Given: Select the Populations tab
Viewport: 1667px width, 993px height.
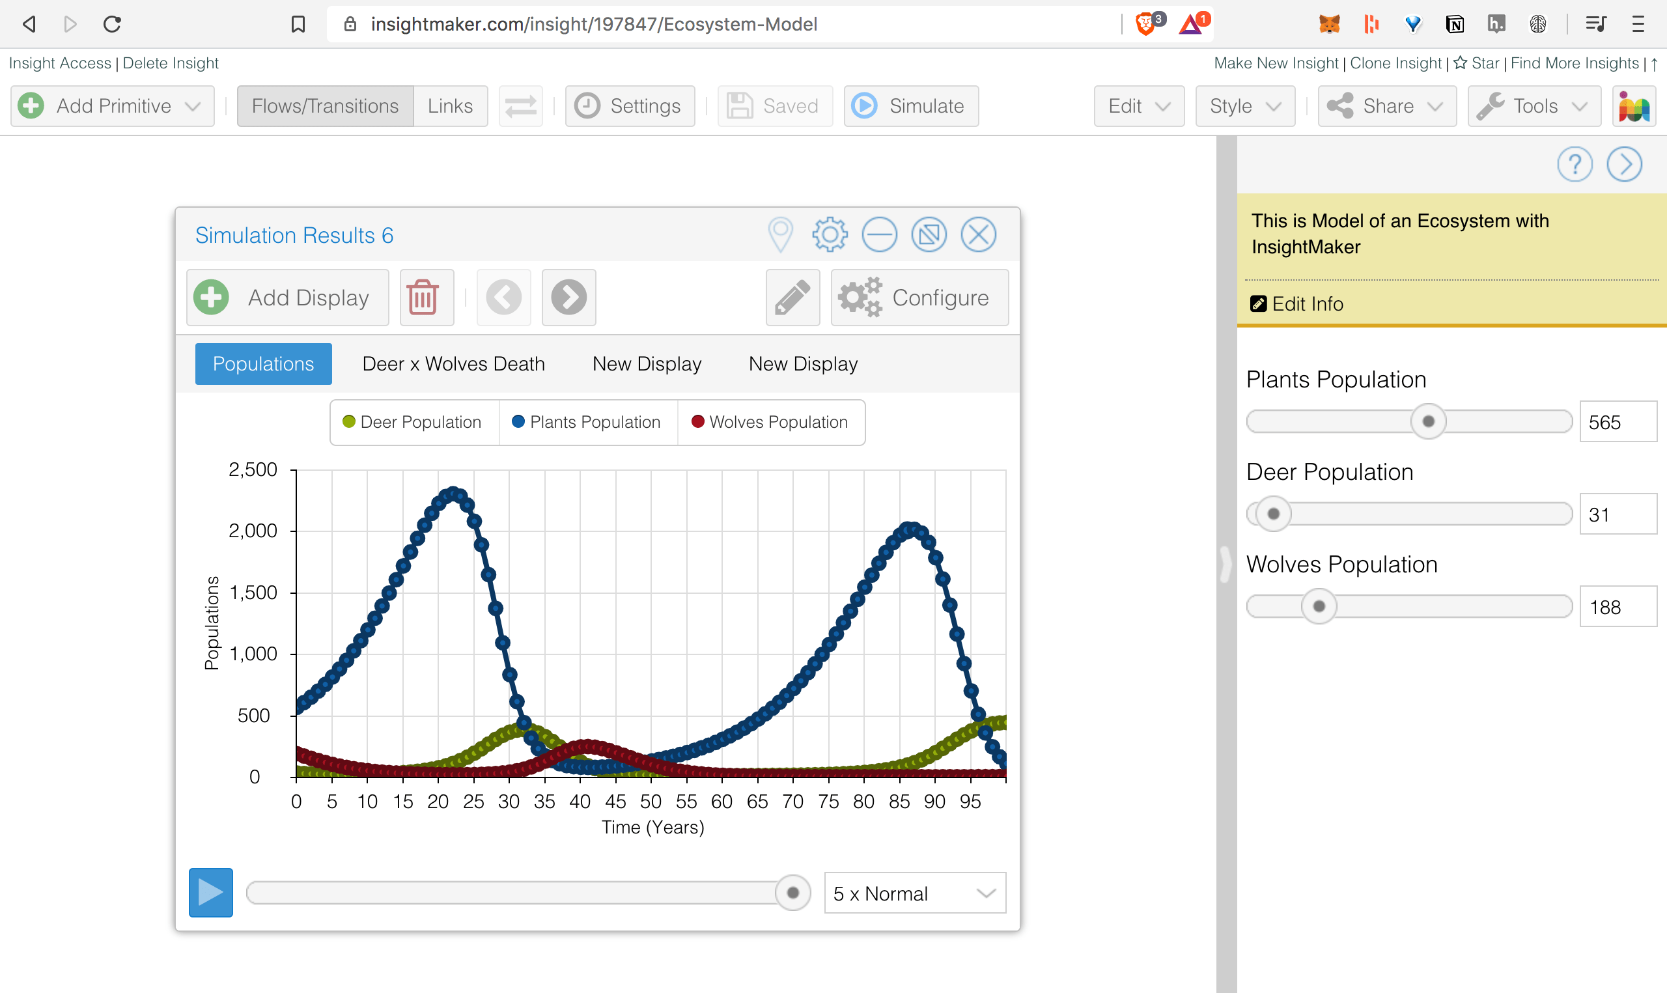Looking at the screenshot, I should 263,364.
